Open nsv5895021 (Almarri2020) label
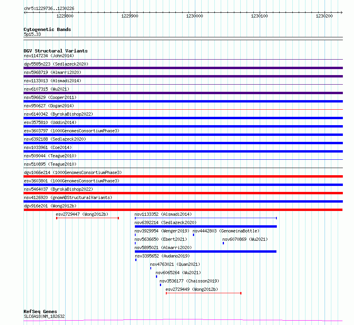The image size is (354, 325). tap(163, 248)
